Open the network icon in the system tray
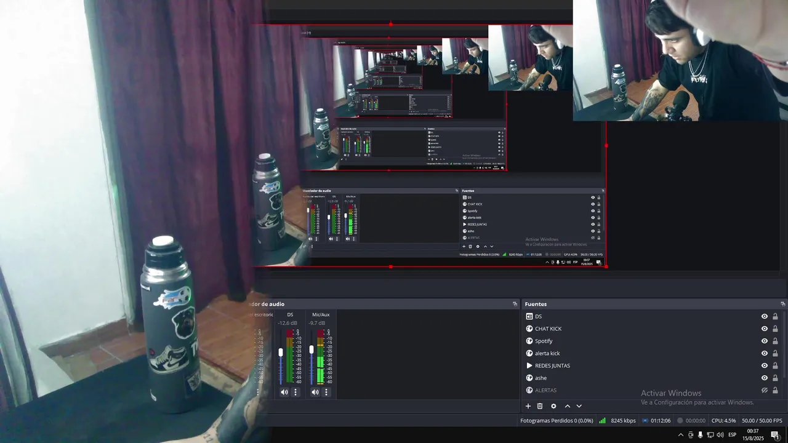 [710, 435]
